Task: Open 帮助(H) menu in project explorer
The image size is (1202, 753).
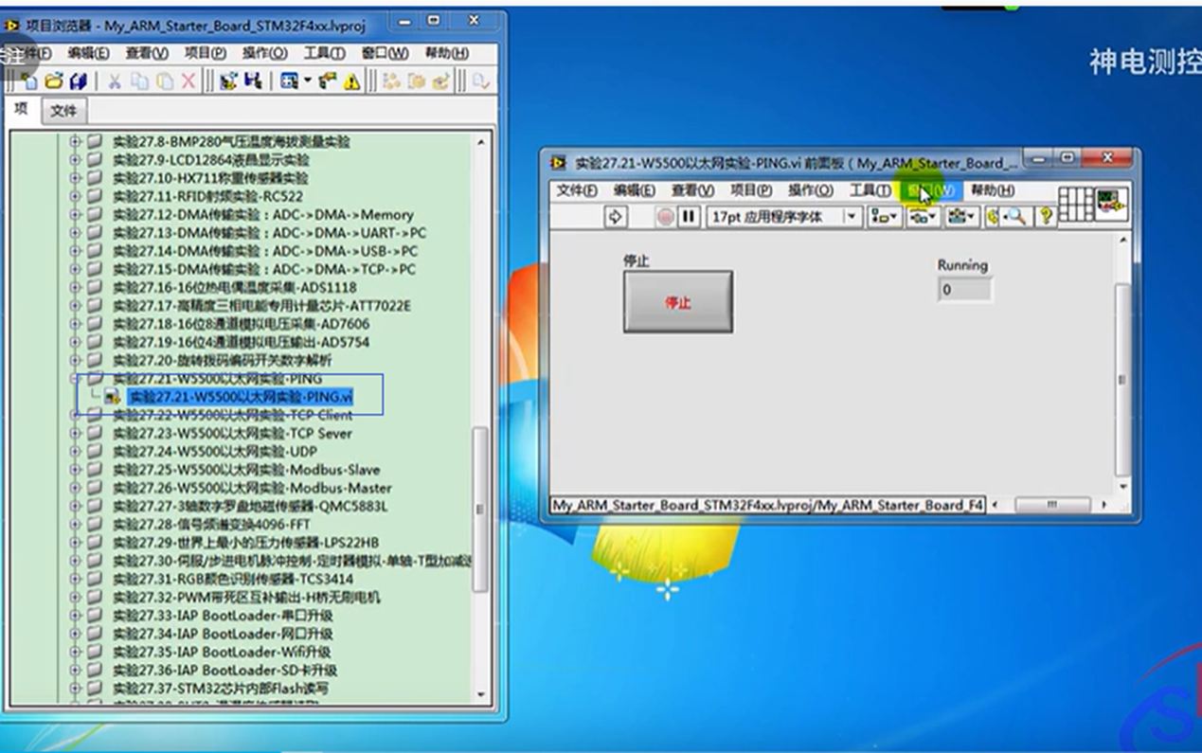Action: pyautogui.click(x=447, y=53)
